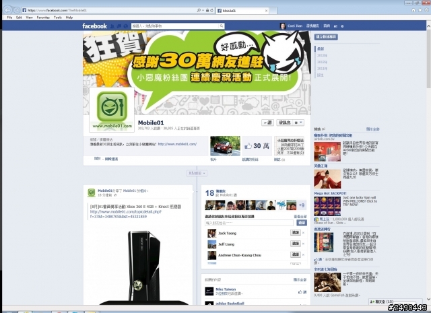
Task: Click the search magnifier in Facebook search box
Action: 222,26
